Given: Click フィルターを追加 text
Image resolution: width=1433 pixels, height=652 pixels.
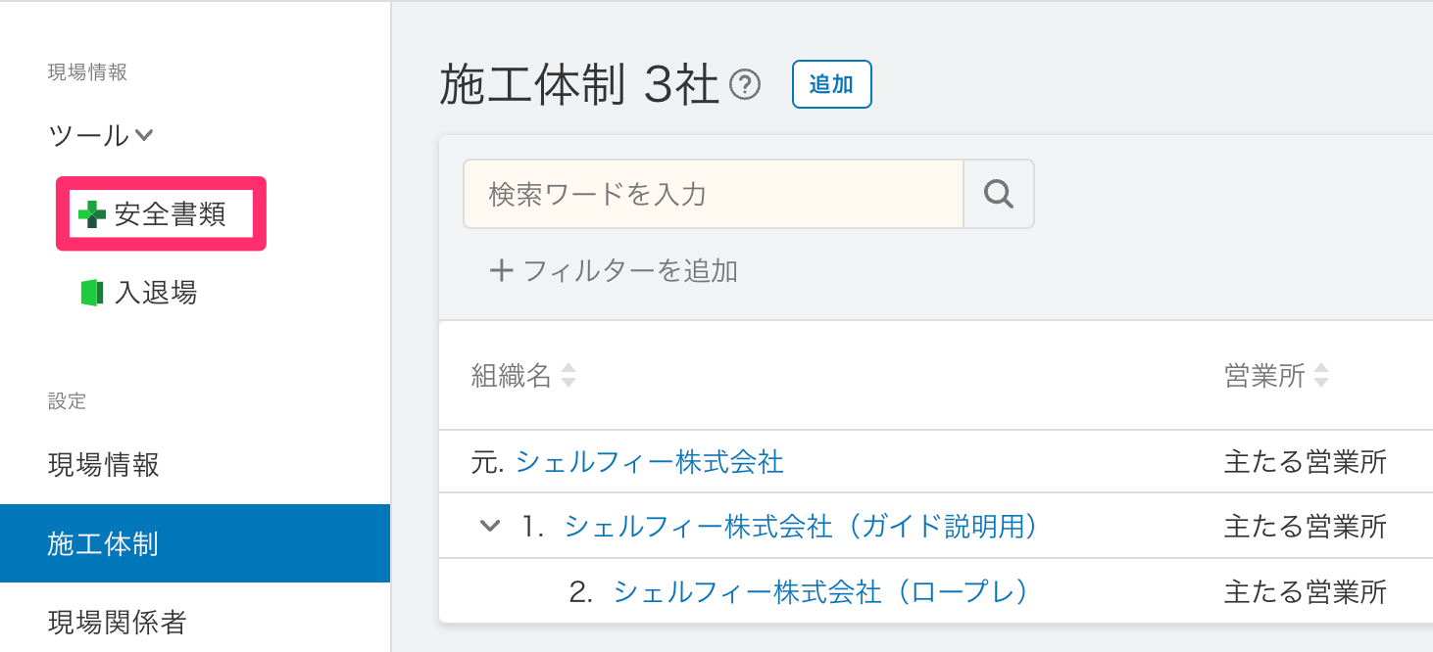Looking at the screenshot, I should [x=630, y=270].
